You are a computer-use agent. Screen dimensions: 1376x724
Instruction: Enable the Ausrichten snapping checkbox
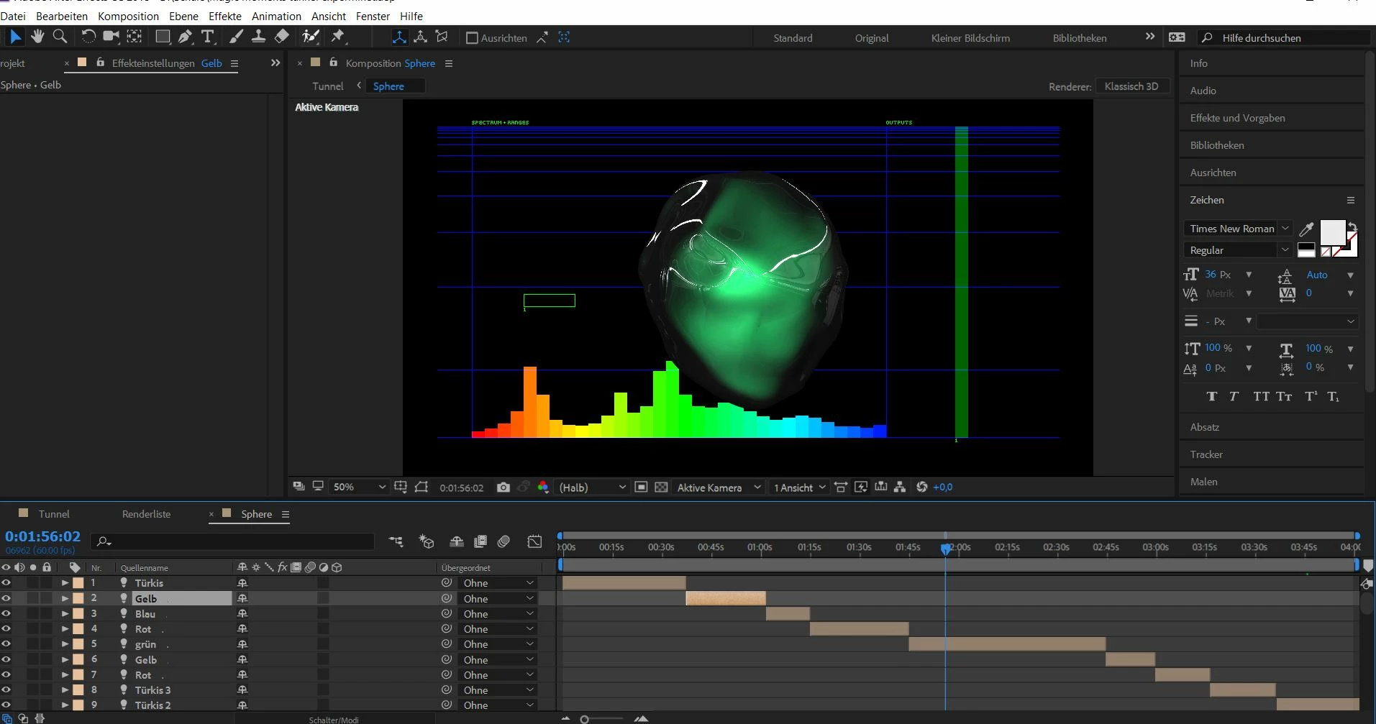coord(472,38)
